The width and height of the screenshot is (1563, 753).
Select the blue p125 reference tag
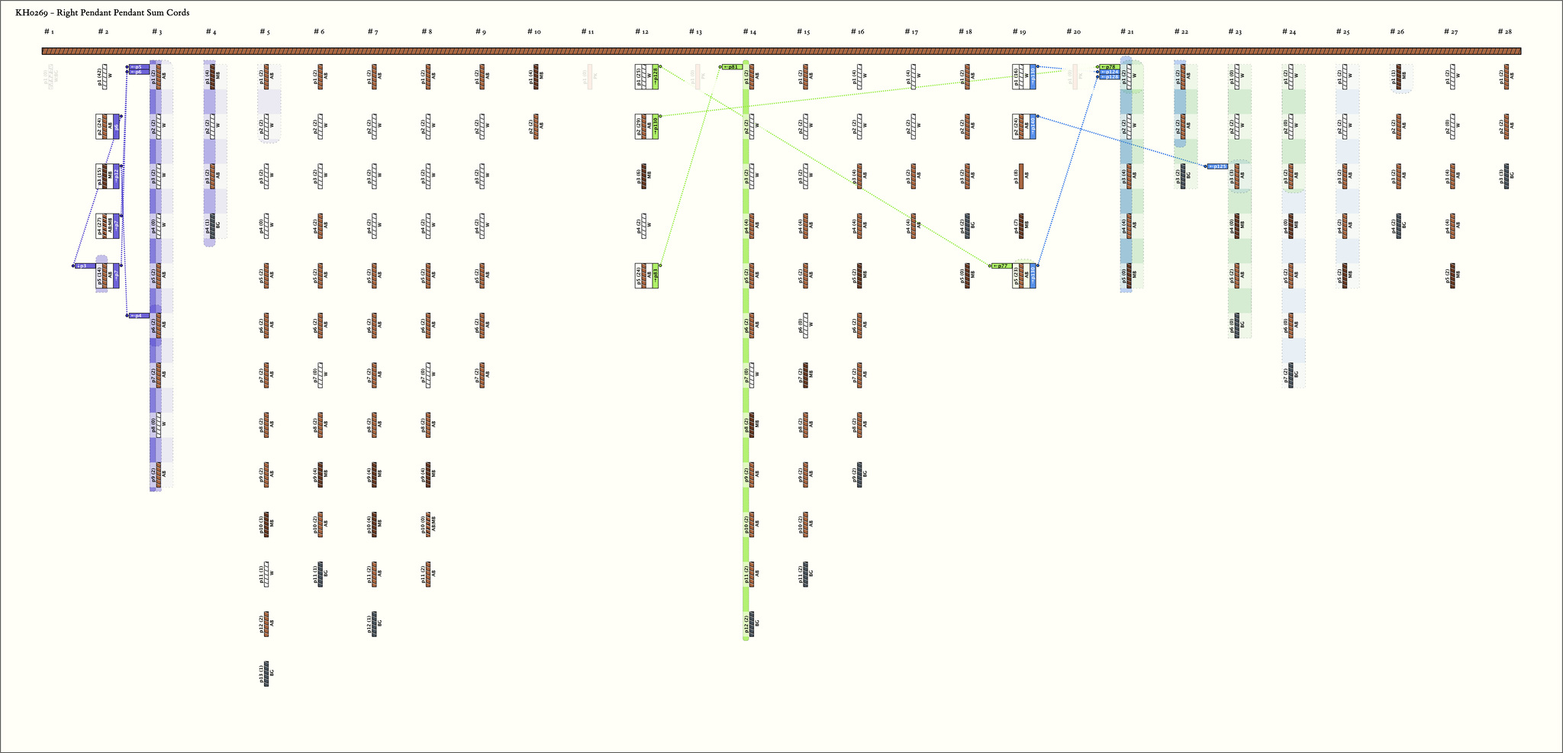pos(1218,166)
